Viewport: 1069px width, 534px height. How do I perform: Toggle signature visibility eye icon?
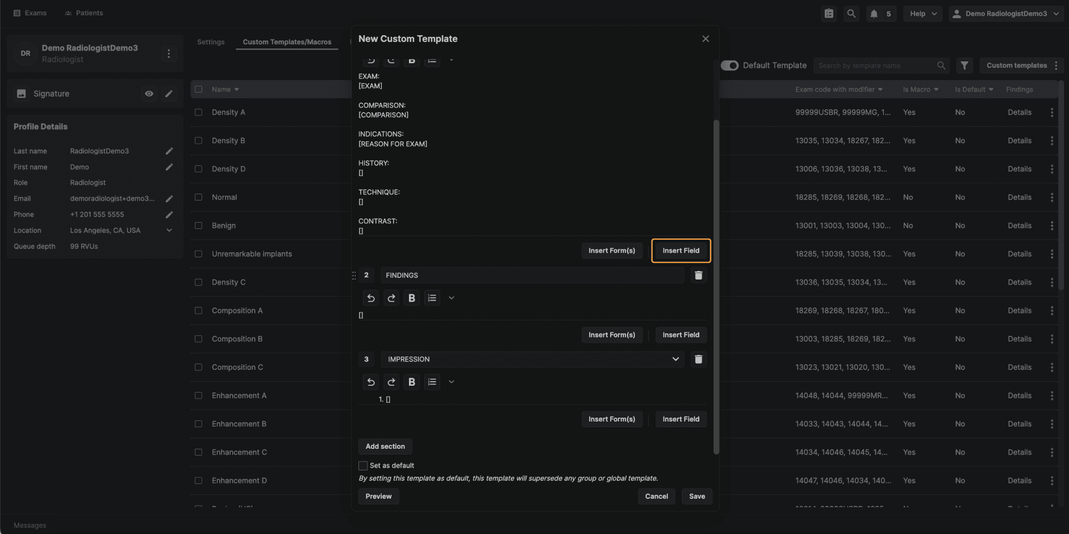(x=149, y=94)
